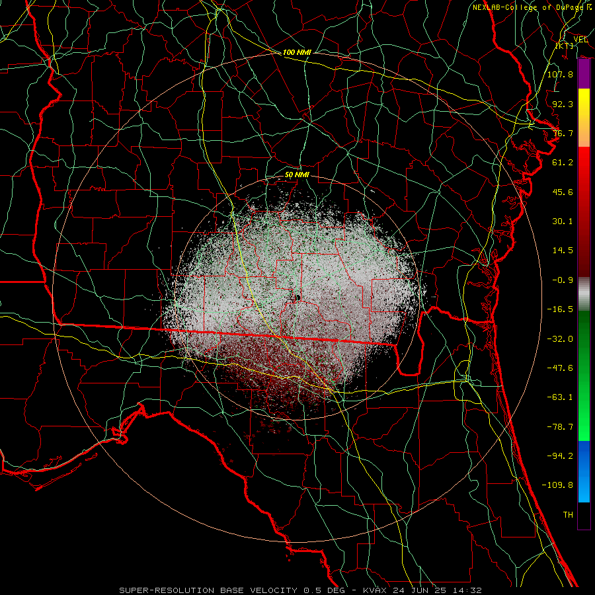
Task: Click the -63.1 velocity scale value
Action: [x=560, y=397]
